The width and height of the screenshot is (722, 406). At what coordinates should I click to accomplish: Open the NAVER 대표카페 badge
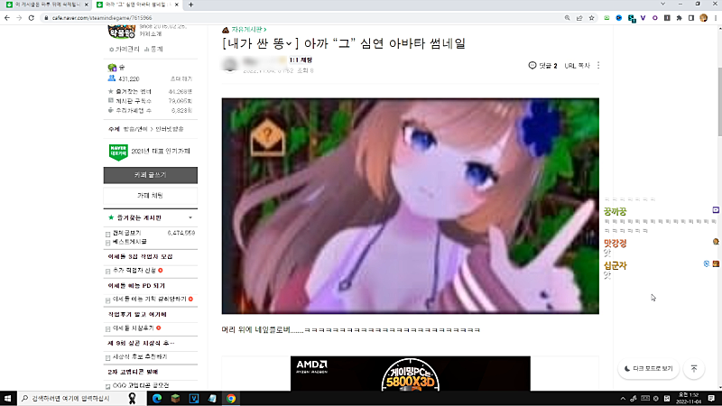(x=118, y=152)
